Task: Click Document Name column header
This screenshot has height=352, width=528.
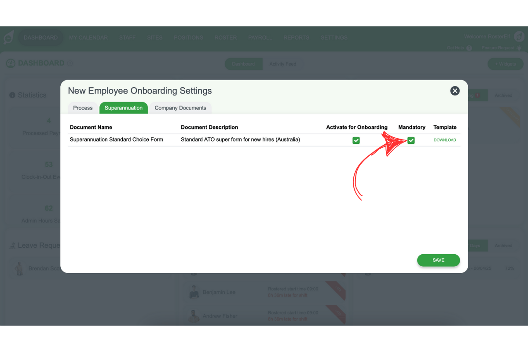Action: click(91, 127)
